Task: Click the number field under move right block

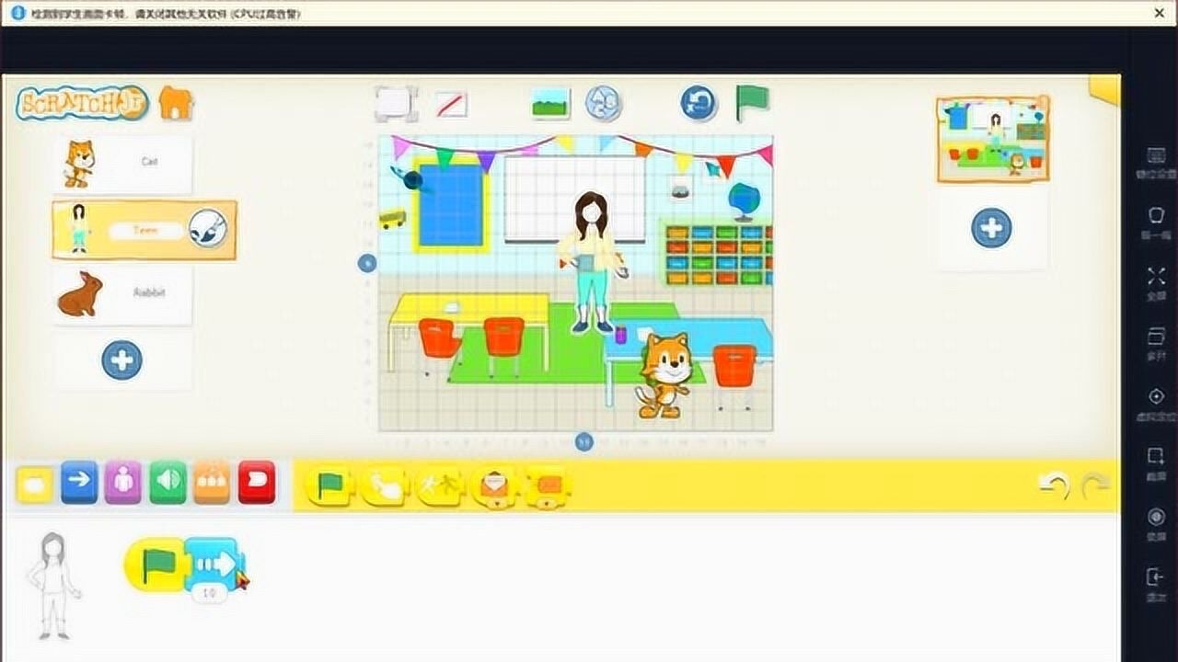Action: (209, 594)
